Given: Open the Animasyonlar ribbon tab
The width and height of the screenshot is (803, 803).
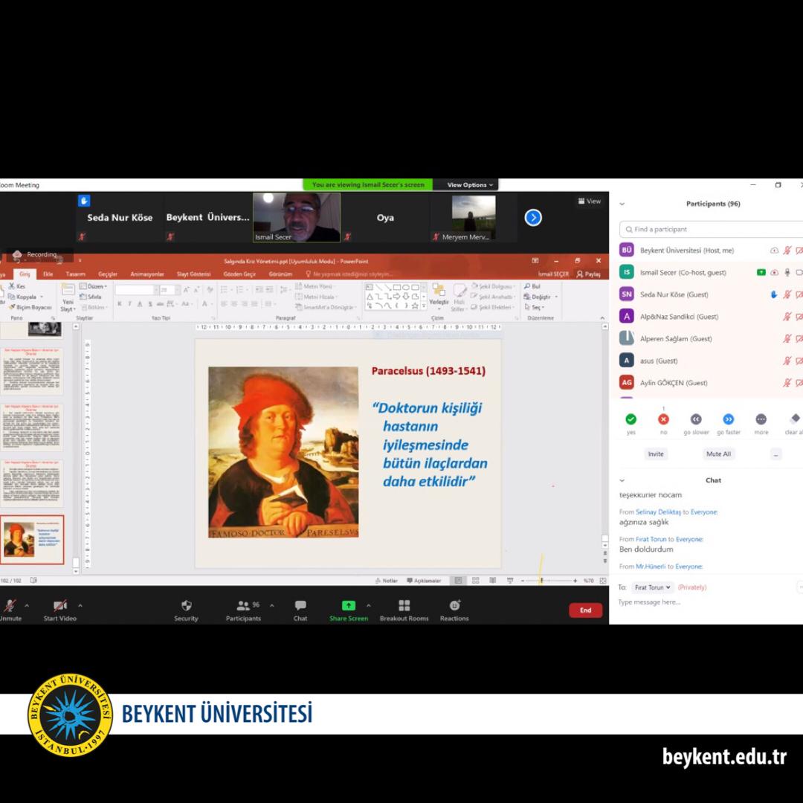Looking at the screenshot, I should click(147, 274).
